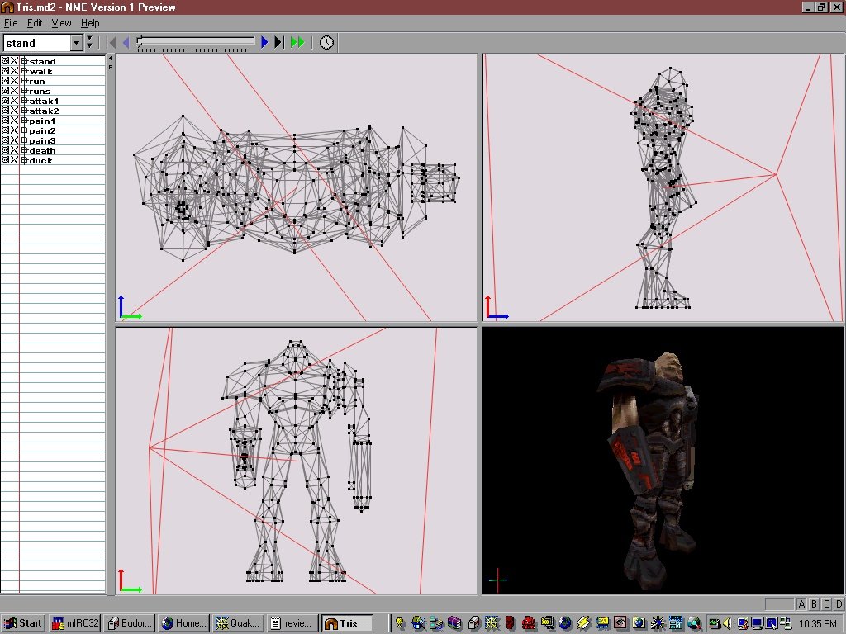Click the speaker volume icon in the tray

coord(727,623)
